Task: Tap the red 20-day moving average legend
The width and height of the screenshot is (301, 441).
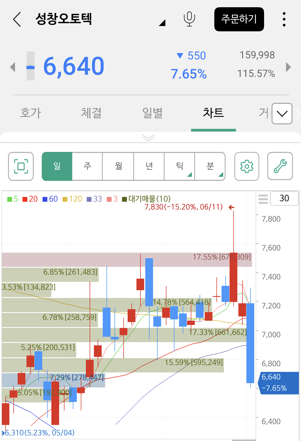Action: click(30, 199)
